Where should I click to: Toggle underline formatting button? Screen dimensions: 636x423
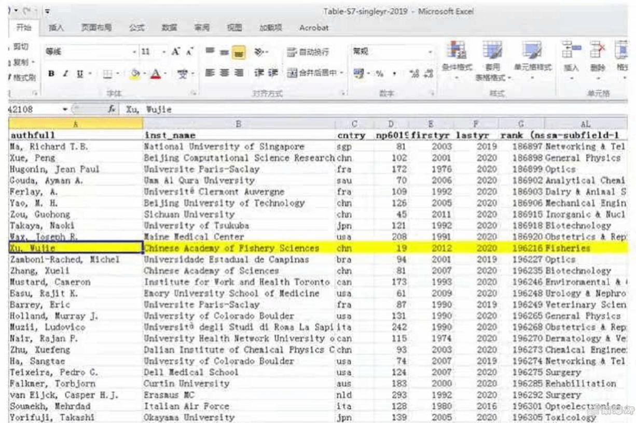80,74
